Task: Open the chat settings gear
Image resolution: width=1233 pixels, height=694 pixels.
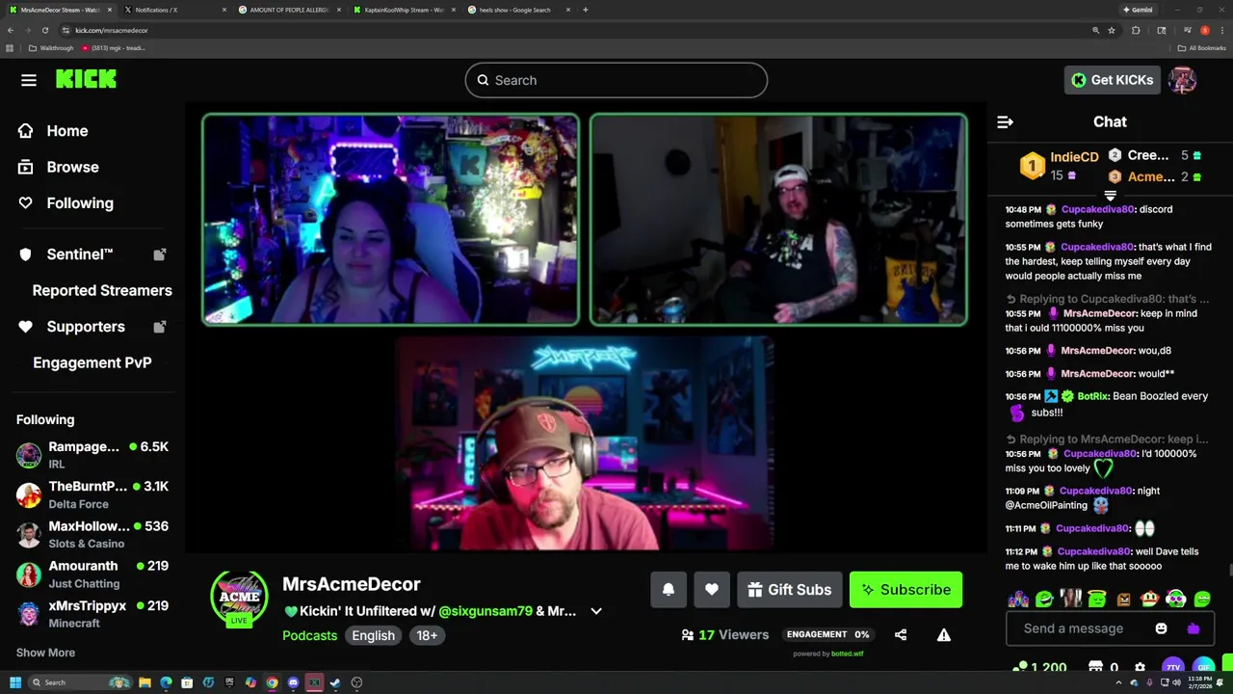Action: coord(1140,667)
